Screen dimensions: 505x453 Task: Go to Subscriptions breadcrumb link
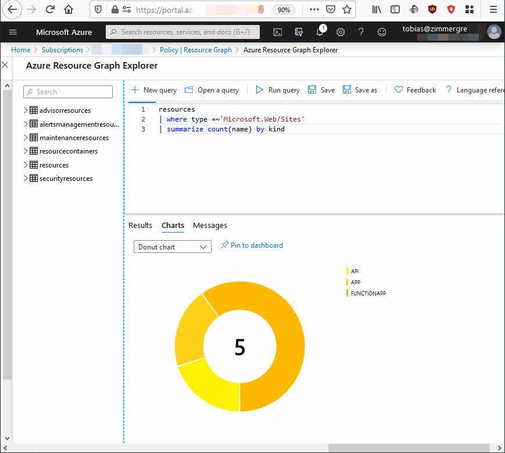coord(62,50)
